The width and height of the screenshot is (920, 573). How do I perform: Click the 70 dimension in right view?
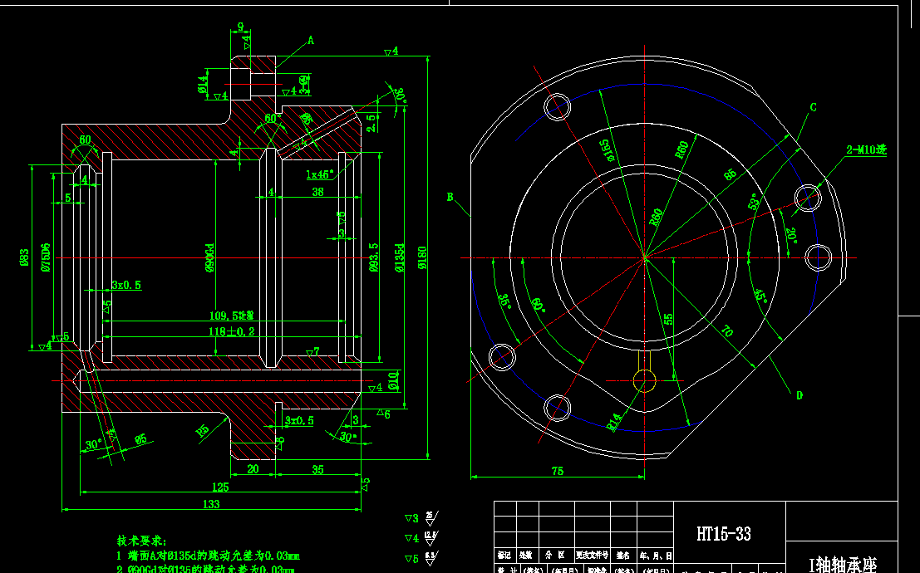pyautogui.click(x=727, y=331)
